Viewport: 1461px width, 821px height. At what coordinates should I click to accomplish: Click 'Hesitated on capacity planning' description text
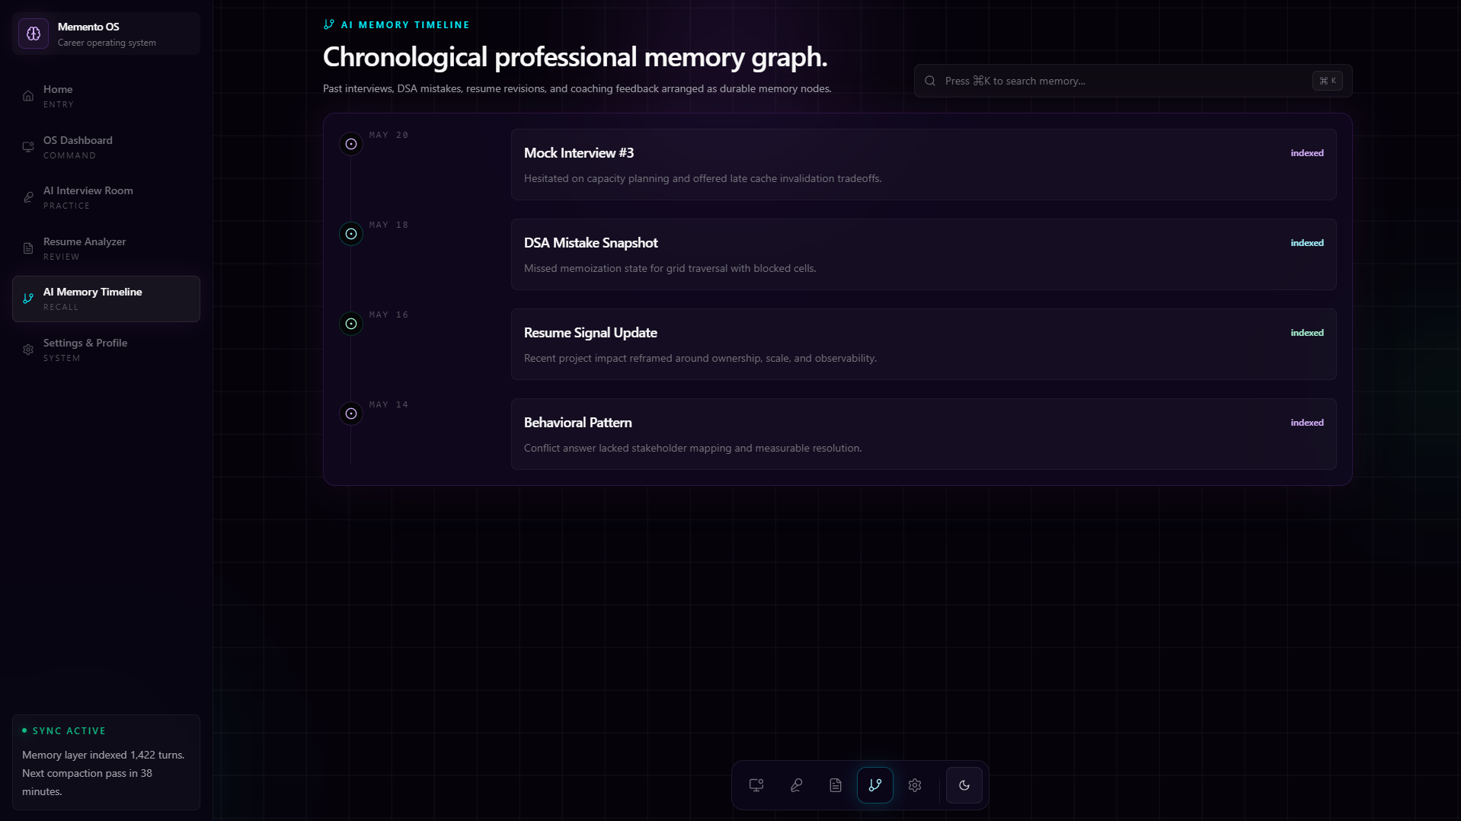[x=702, y=178]
